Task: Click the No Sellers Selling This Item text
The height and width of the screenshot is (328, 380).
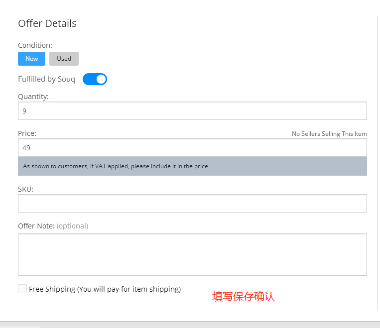Action: pos(329,134)
